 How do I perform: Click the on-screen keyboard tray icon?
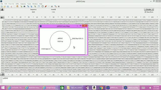click(x=143, y=88)
